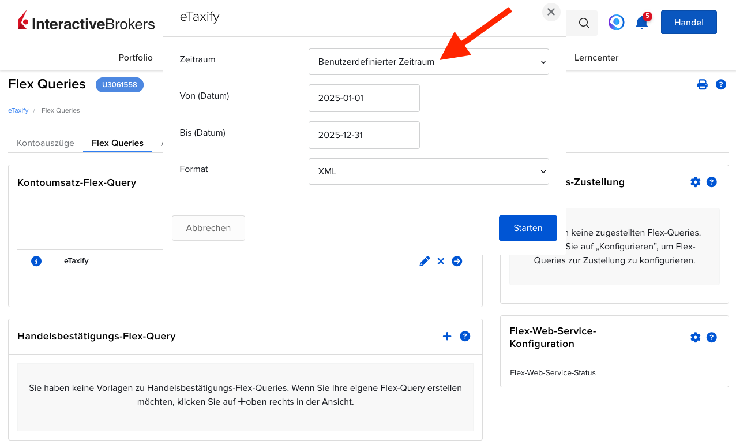
Task: Open search with the magnifier icon
Action: pyautogui.click(x=583, y=23)
